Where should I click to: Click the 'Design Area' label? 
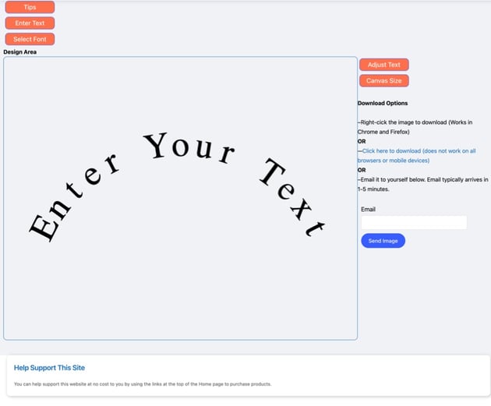point(19,52)
